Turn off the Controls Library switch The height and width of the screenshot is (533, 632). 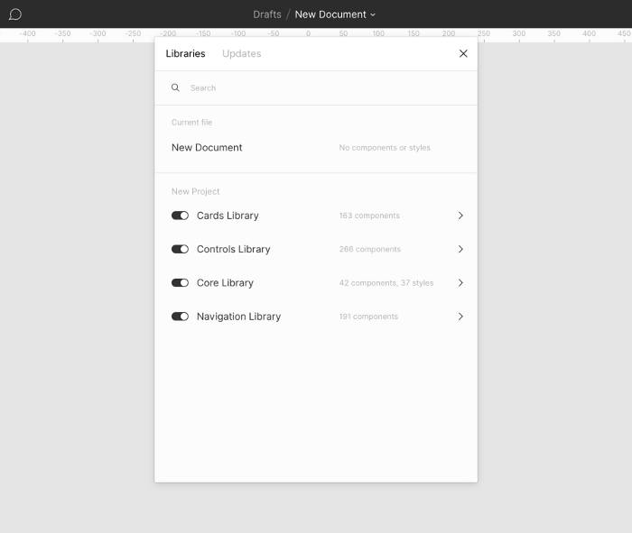pos(180,249)
